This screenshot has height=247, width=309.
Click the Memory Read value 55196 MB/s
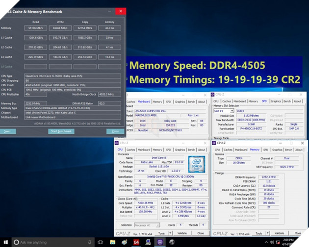[35, 28]
